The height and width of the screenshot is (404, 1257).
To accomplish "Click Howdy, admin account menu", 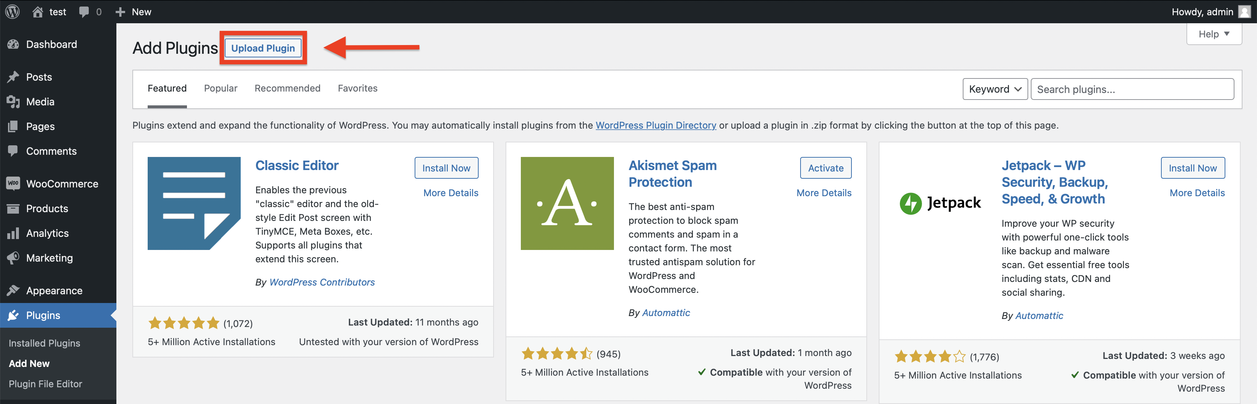I will pyautogui.click(x=1211, y=12).
